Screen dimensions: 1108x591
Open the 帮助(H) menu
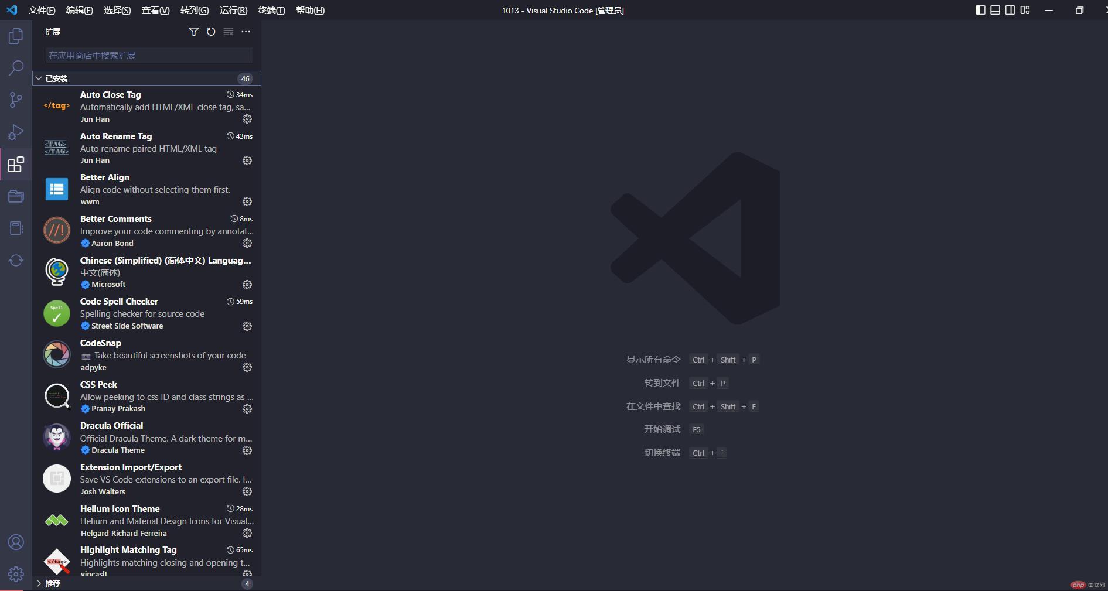coord(310,11)
